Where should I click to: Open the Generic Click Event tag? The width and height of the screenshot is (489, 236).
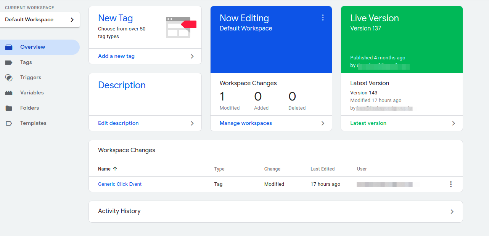pos(120,184)
